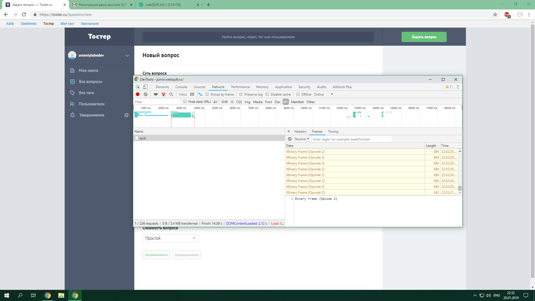Clear the network log

(145, 94)
